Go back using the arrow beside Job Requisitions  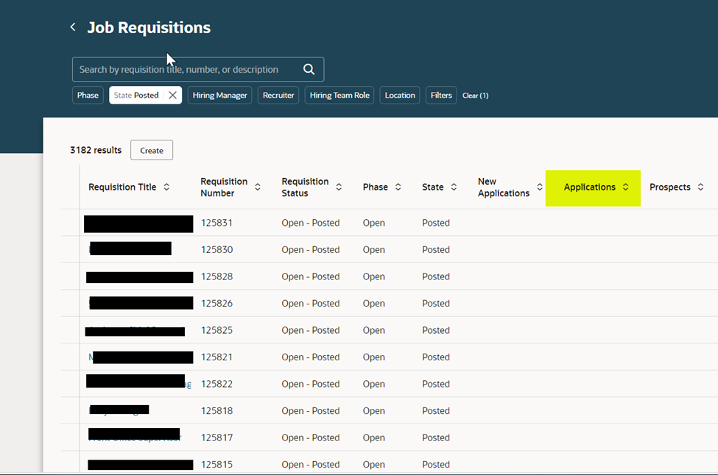[x=73, y=27]
